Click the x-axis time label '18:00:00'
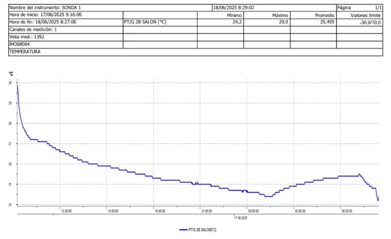 click(160, 211)
